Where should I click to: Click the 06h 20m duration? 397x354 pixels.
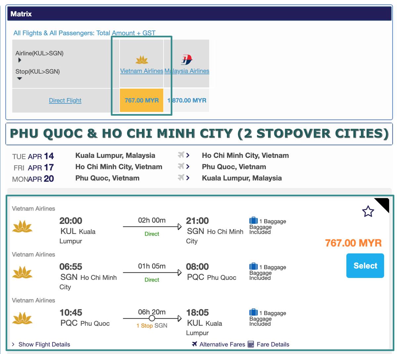point(152,312)
